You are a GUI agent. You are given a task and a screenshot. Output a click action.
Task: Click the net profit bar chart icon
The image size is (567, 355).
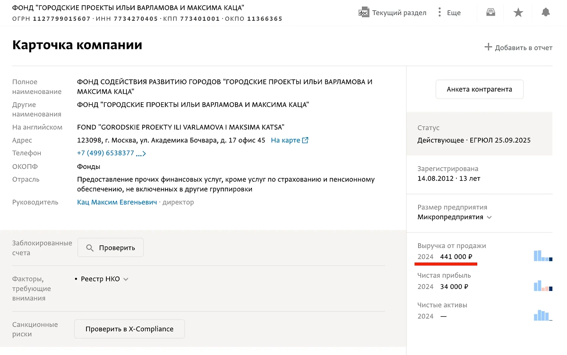(542, 285)
